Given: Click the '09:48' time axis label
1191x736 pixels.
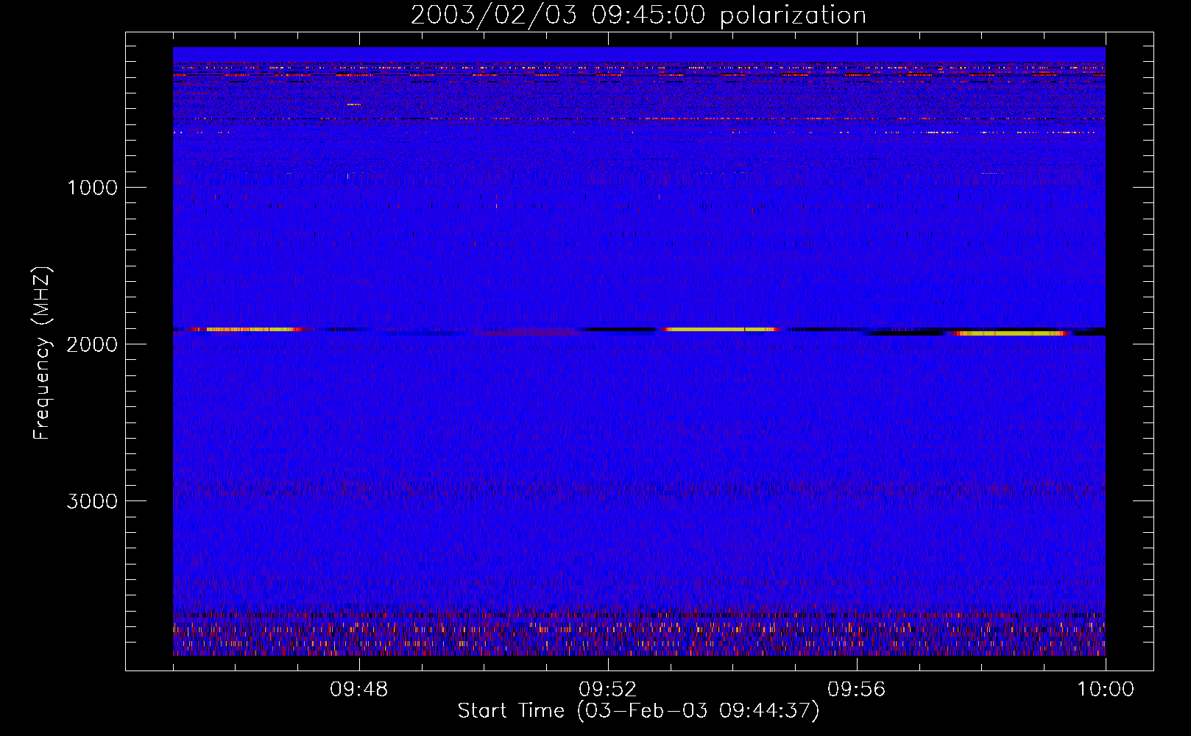Looking at the screenshot, I should [359, 690].
